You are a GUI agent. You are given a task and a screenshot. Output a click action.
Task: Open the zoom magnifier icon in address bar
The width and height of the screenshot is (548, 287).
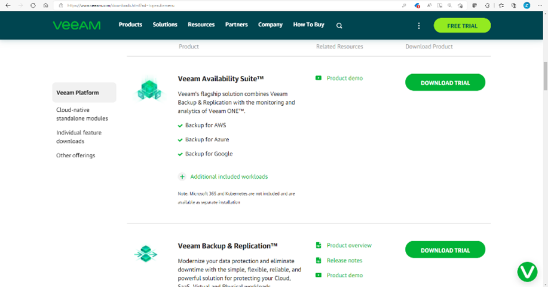pyautogui.click(x=450, y=5)
